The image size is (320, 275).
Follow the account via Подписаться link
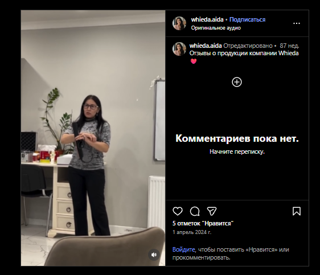tap(247, 19)
